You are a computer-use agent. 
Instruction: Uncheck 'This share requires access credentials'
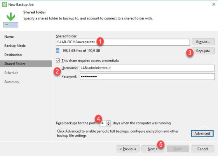point(58,60)
